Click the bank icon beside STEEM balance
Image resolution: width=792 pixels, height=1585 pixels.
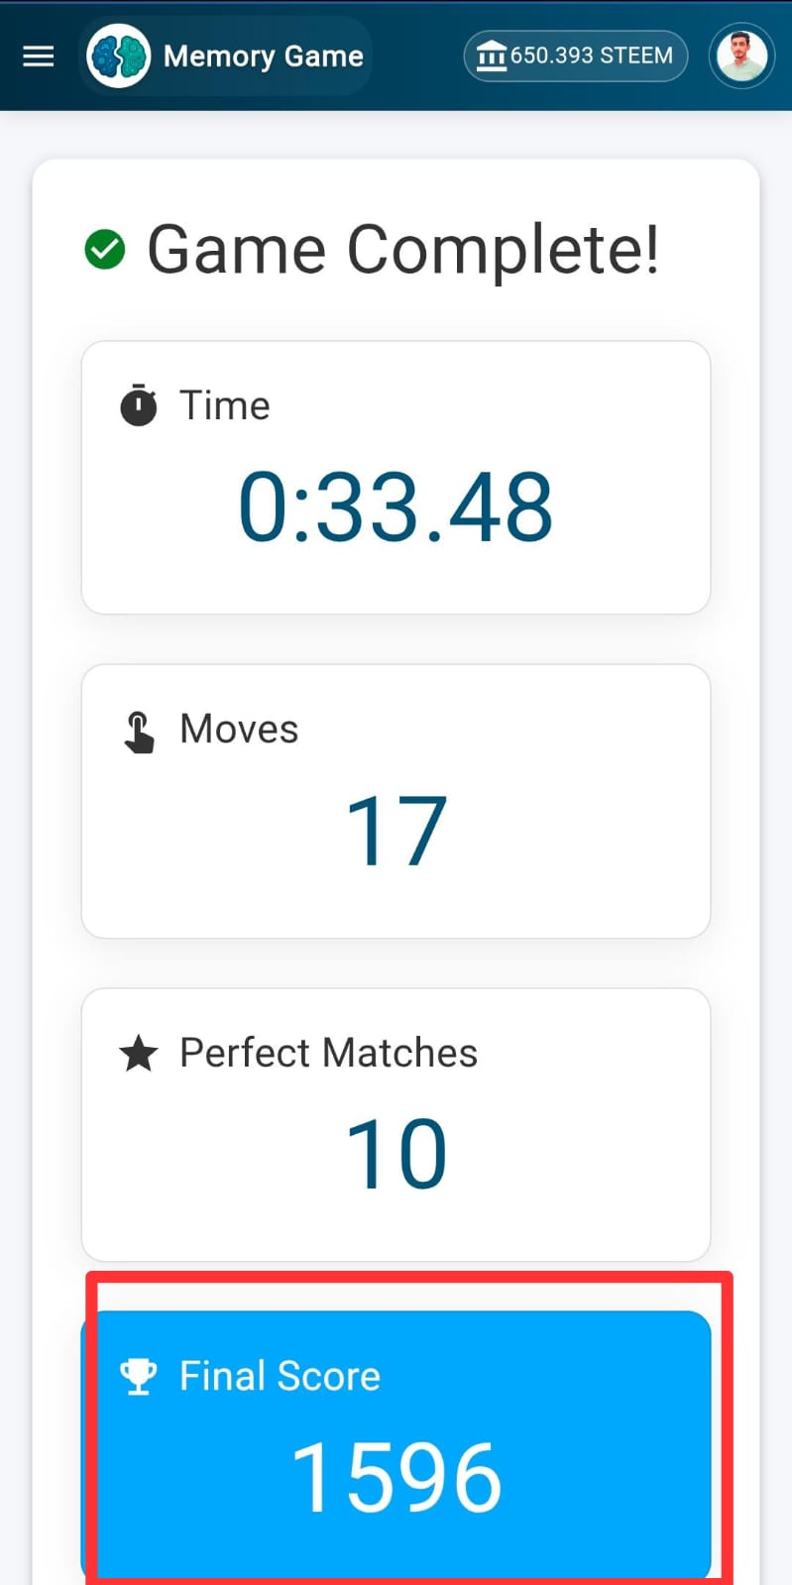(491, 57)
